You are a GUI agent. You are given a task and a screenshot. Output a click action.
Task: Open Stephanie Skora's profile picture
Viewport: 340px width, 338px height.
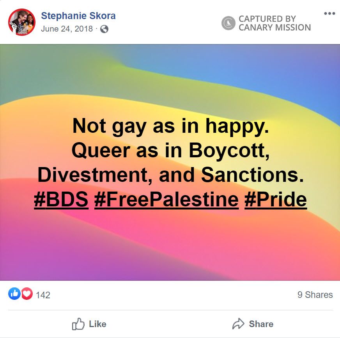pyautogui.click(x=22, y=22)
